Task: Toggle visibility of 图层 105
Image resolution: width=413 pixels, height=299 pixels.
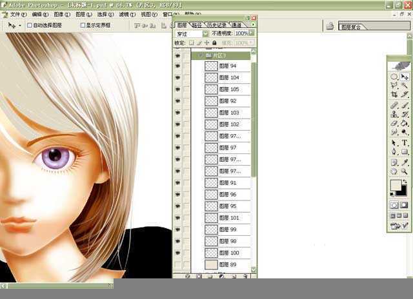Action: 178,89
